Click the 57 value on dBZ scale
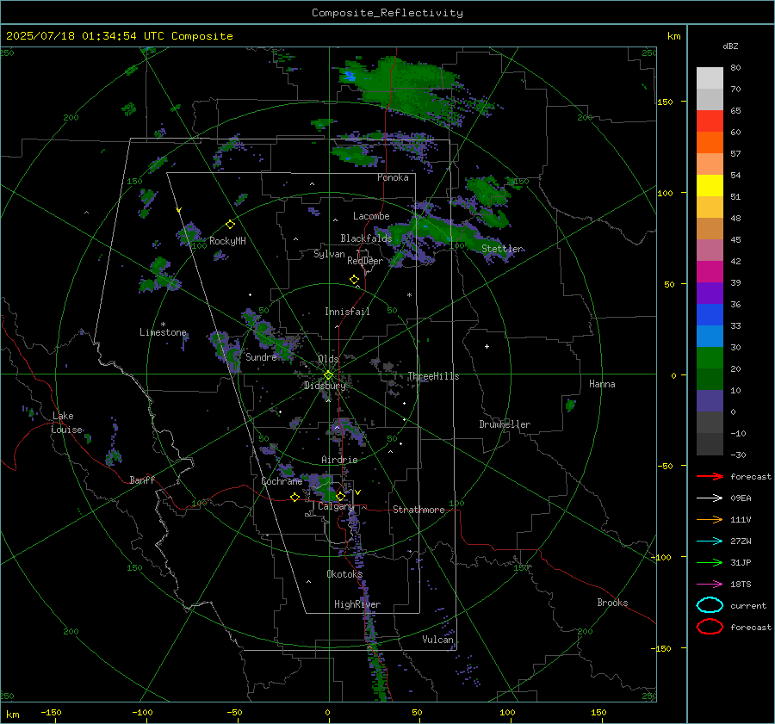This screenshot has height=724, width=775. coord(735,154)
